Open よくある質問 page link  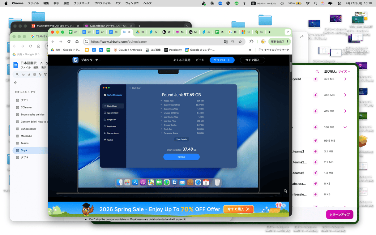tap(182, 60)
